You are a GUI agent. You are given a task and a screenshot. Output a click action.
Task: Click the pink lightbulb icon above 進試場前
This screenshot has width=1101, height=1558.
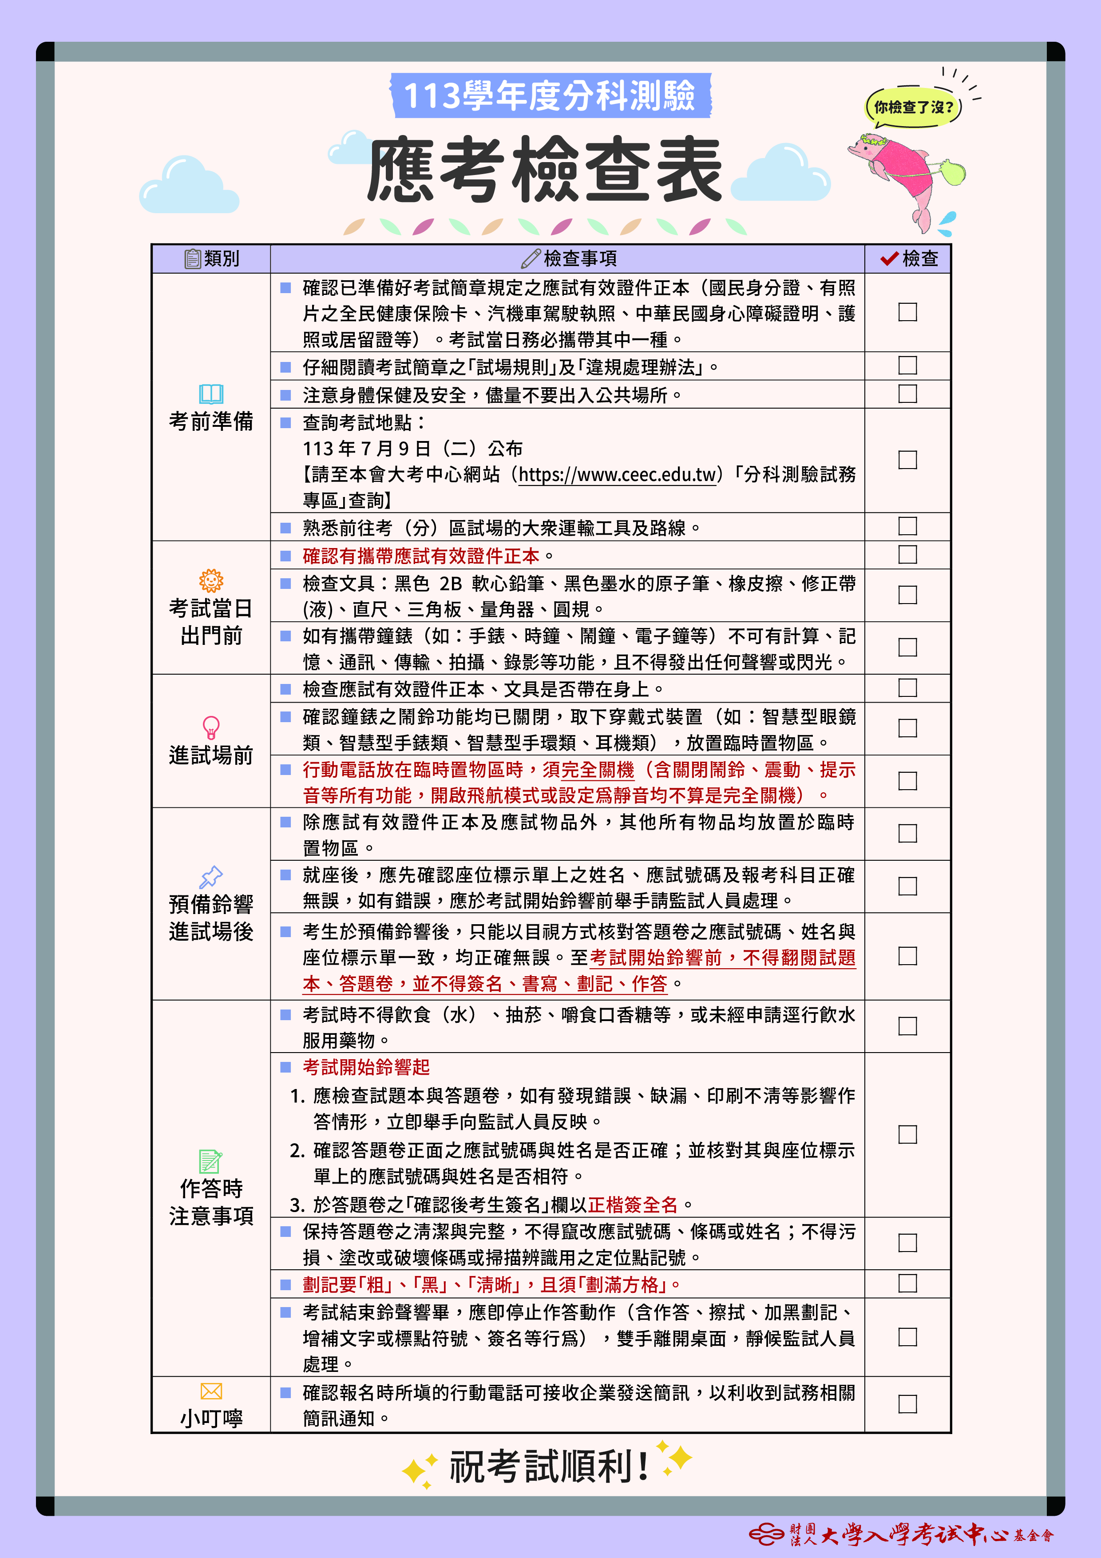[x=211, y=727]
